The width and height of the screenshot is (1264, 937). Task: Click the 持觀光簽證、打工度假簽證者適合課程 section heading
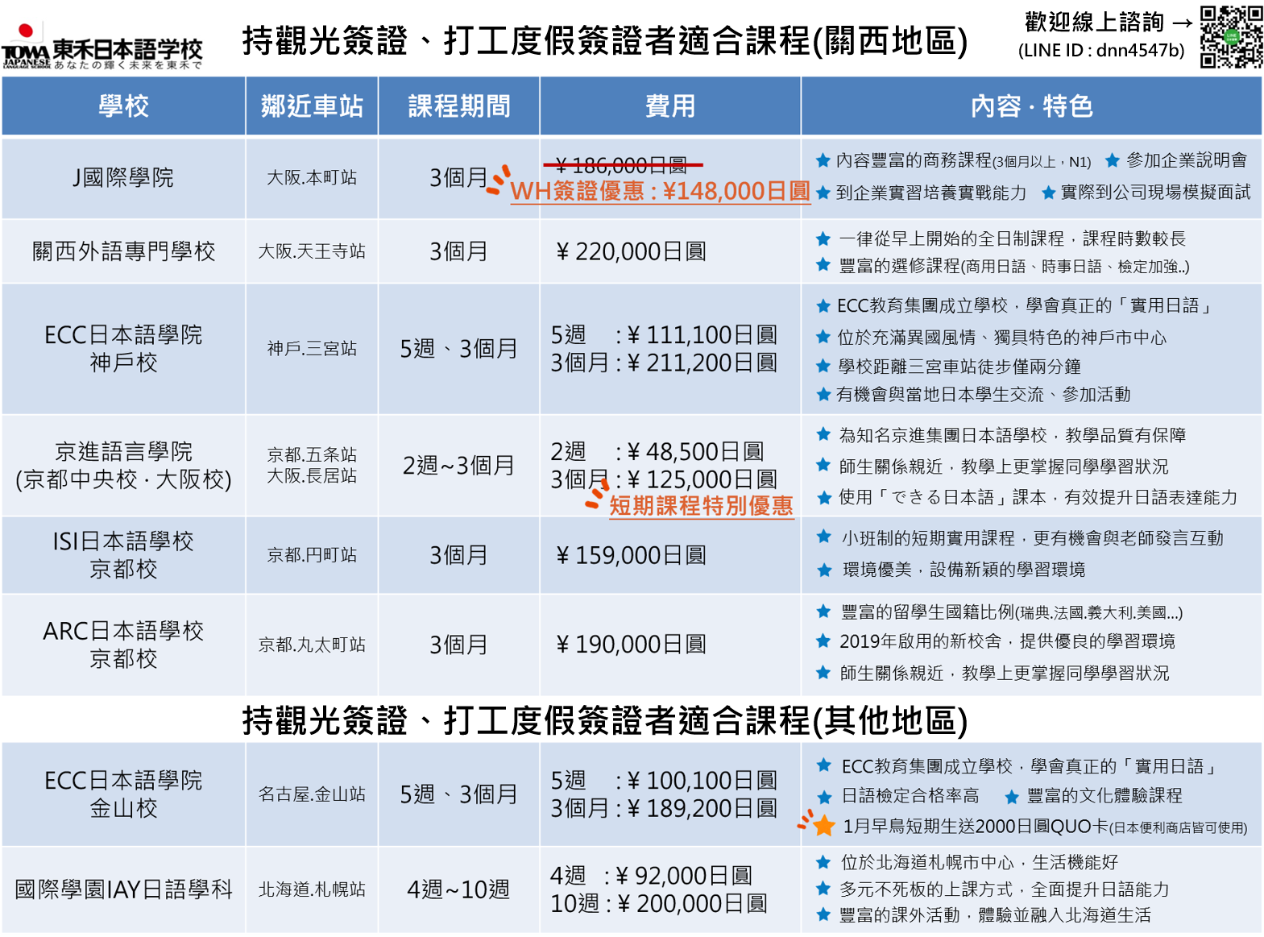coord(604,720)
